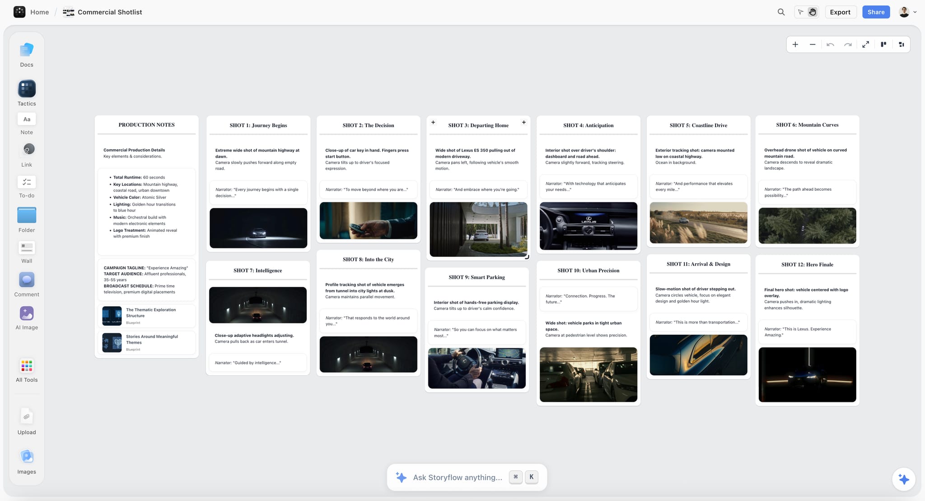
Task: Click the Total Runtime: 60 seconds bullet
Action: tap(139, 178)
